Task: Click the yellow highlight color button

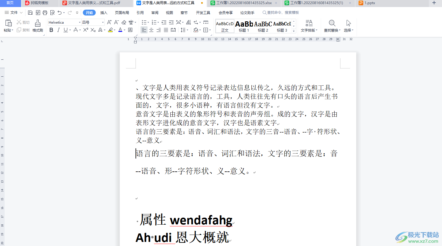Action: [x=110, y=30]
